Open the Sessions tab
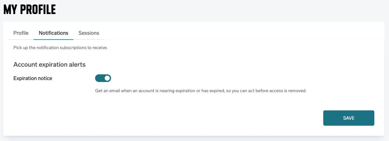The width and height of the screenshot is (389, 141). pos(89,33)
